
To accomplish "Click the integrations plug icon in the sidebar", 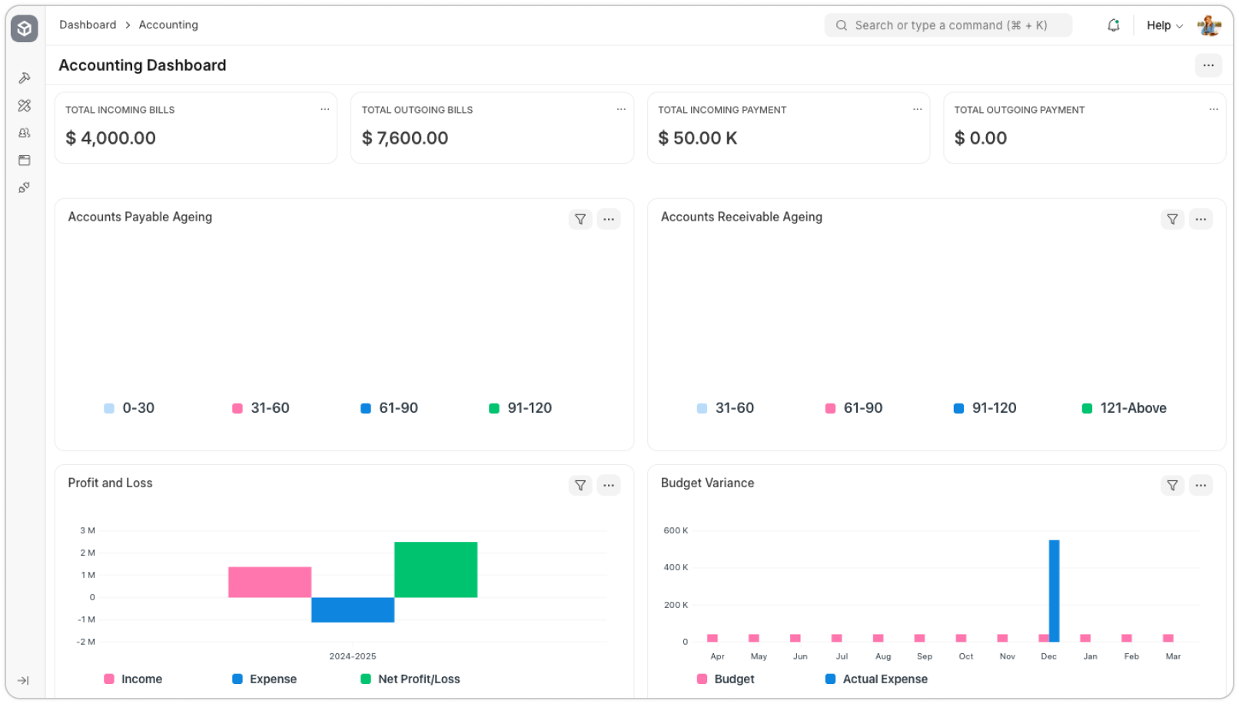I will coord(24,187).
